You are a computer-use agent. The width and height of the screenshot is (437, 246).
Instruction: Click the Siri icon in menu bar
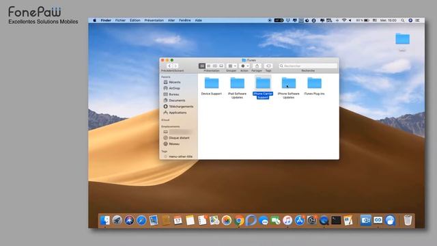[410, 20]
